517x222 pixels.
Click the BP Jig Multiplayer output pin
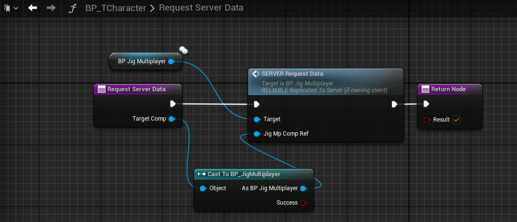point(171,61)
